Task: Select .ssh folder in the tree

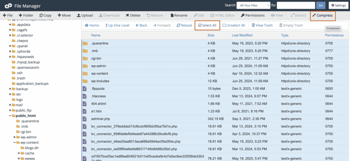Action: [19, 73]
